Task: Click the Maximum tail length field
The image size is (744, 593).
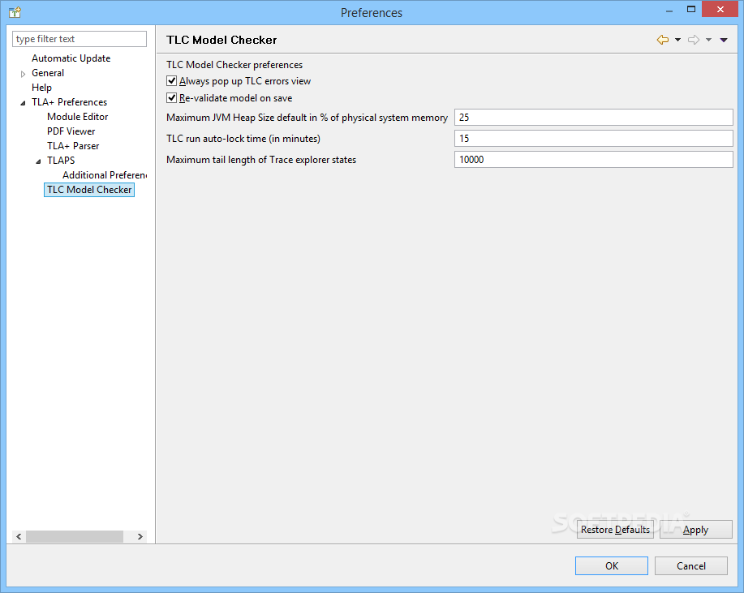Action: (x=594, y=159)
